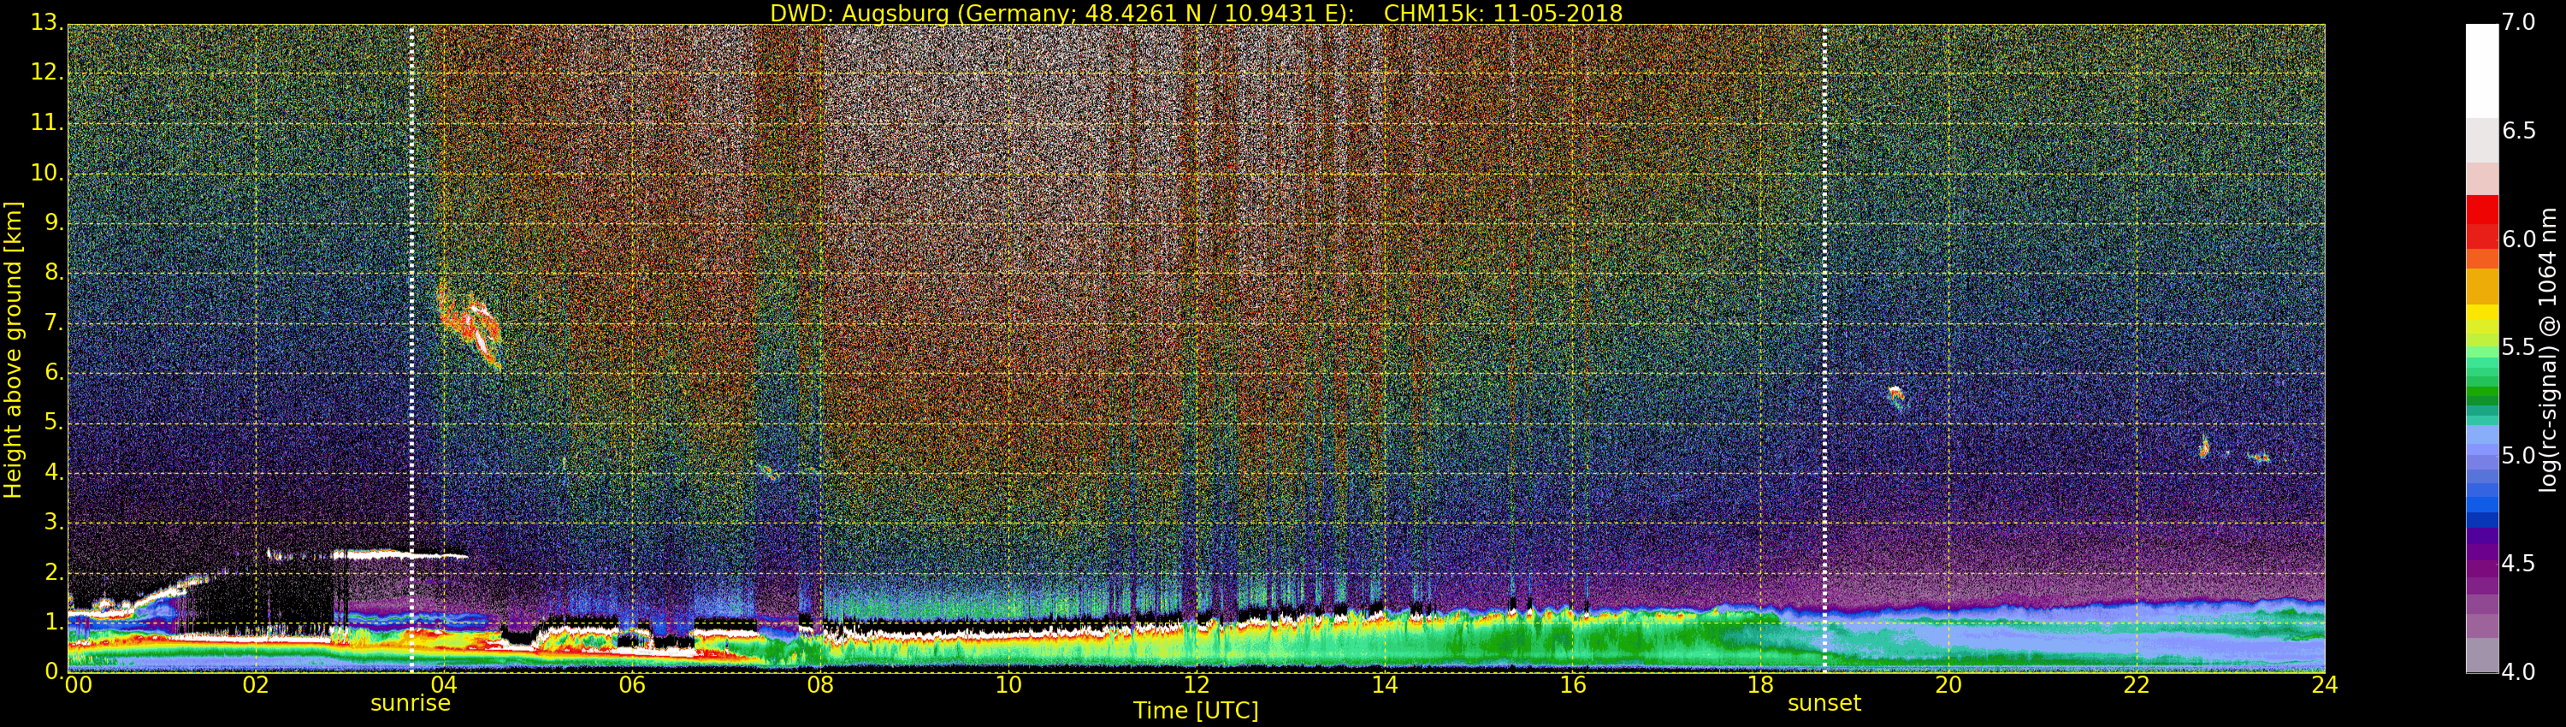Click the colorbar value 4.5

(2518, 564)
